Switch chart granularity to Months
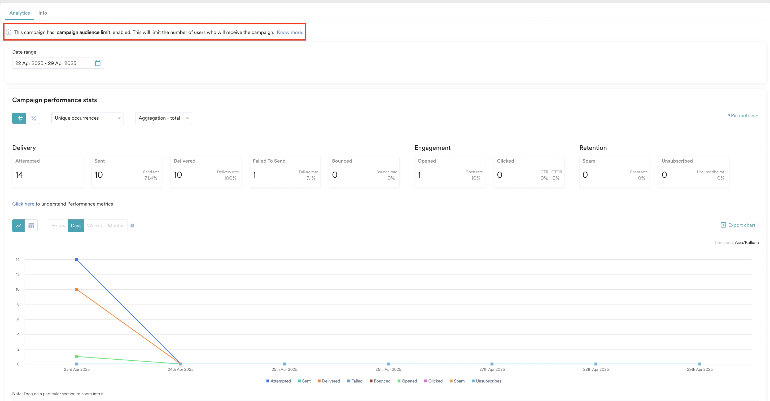The height and width of the screenshot is (401, 770). coord(116,225)
